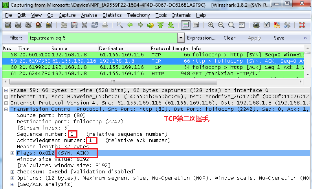The height and width of the screenshot is (189, 312).
Task: Open the File menu
Action: tap(9, 15)
